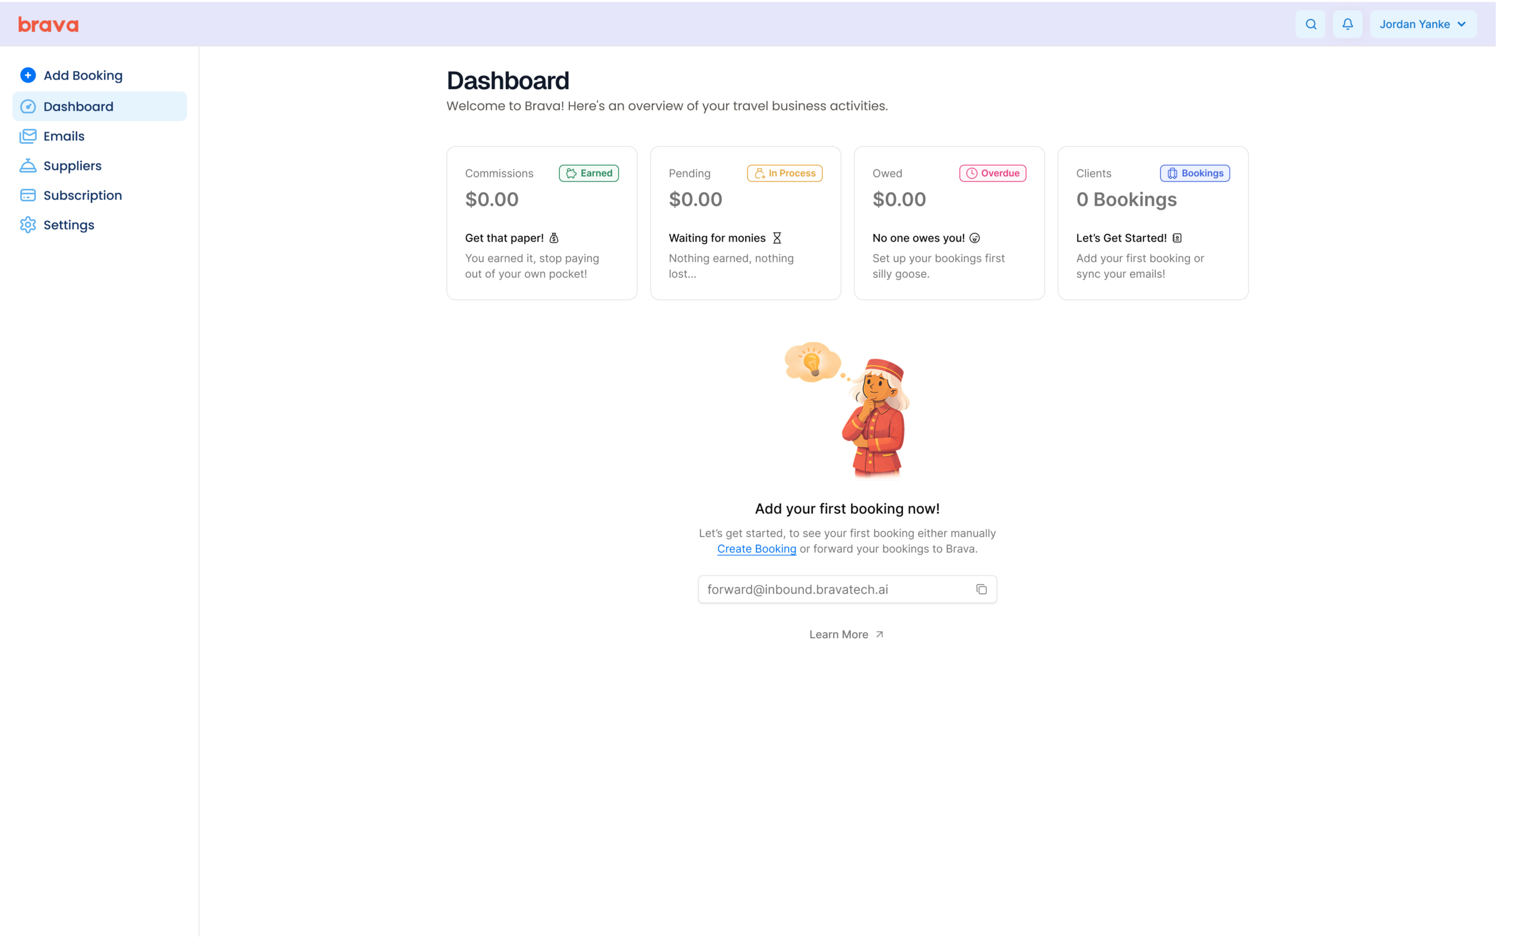Go to the Subscription page
1520x942 pixels.
tap(83, 195)
